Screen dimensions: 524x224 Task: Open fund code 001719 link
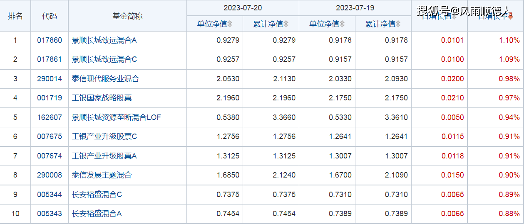[x=50, y=98]
